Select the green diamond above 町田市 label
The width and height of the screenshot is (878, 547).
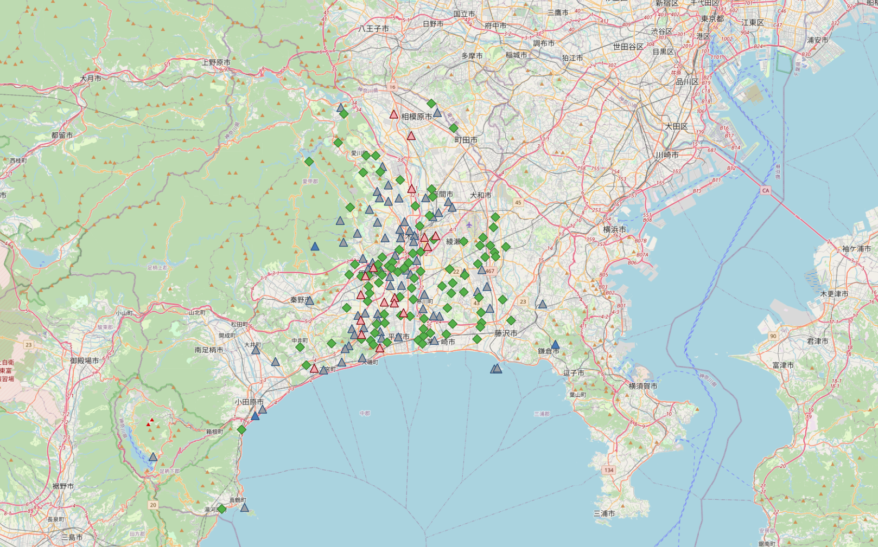click(454, 128)
